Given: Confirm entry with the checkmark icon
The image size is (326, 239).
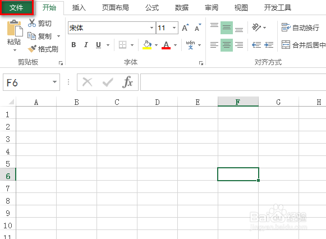Looking at the screenshot, I should click(x=108, y=82).
